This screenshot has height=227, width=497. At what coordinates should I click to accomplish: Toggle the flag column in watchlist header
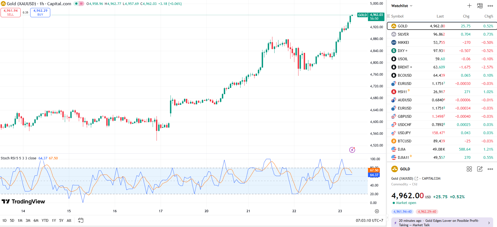pos(389,16)
